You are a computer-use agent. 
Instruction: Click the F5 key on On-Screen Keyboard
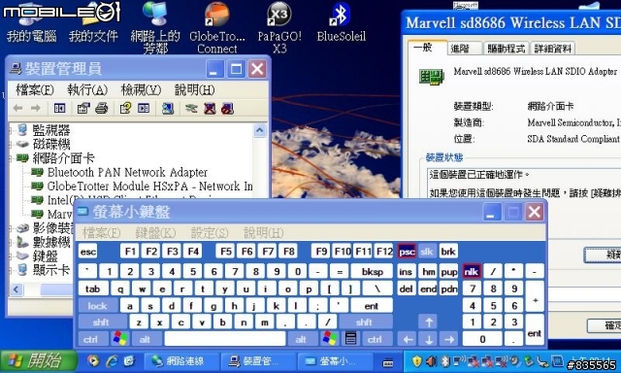pyautogui.click(x=226, y=252)
